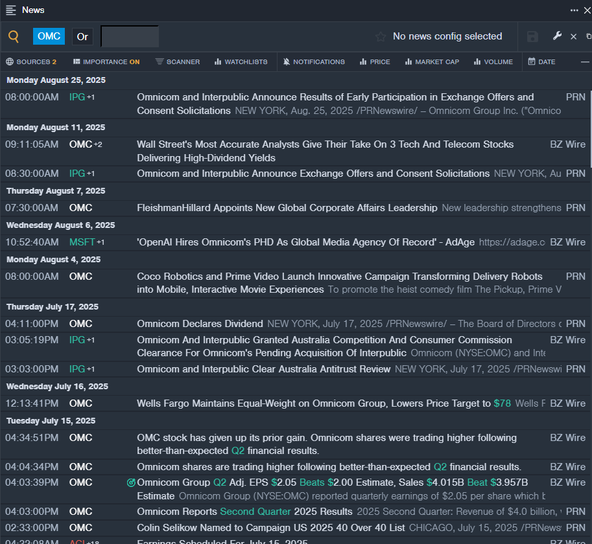
Task: Click the 10:52:40AM timestamp
Action: pyautogui.click(x=32, y=242)
